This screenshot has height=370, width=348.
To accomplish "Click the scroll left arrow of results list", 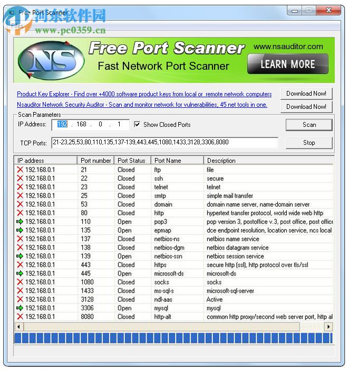I will click(19, 327).
